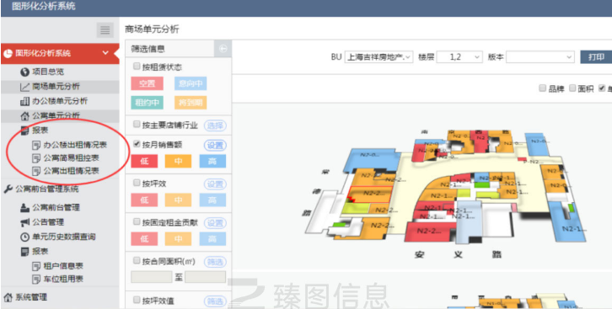This screenshot has width=612, height=309.
Task: Click the 打印 button
Action: 596,57
